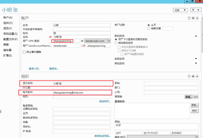Click the 删除 direct reports button

(x=194, y=111)
